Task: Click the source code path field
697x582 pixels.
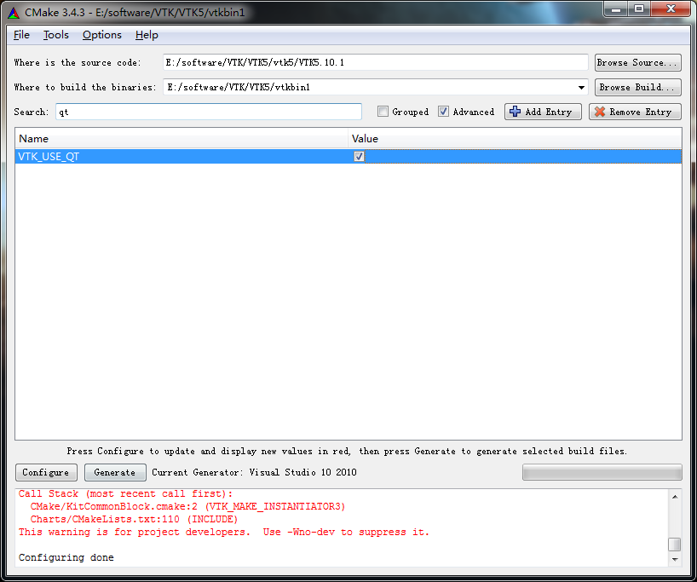Action: pos(376,62)
